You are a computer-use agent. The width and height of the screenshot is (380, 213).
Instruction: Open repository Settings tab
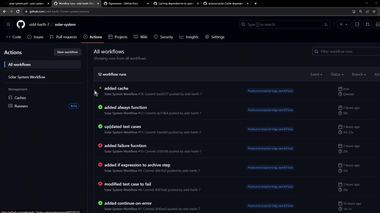tap(215, 37)
